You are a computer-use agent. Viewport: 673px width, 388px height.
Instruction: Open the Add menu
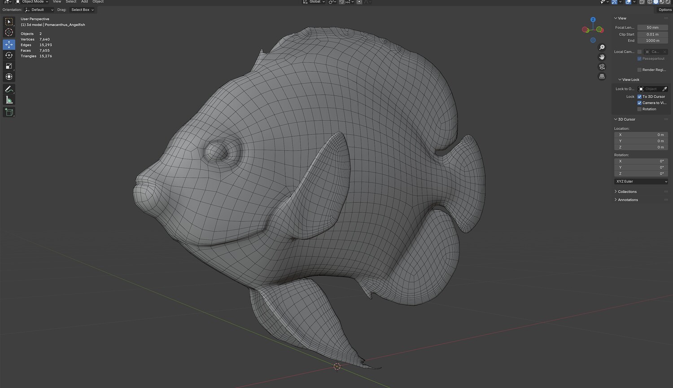(x=84, y=2)
